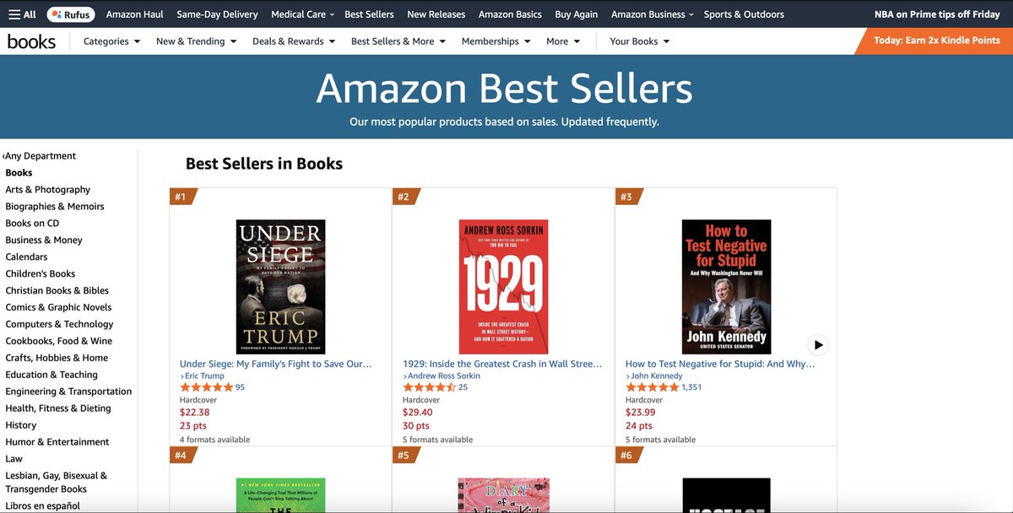1013x513 pixels.
Task: Open the Amazon Basics nav item
Action: coord(510,14)
